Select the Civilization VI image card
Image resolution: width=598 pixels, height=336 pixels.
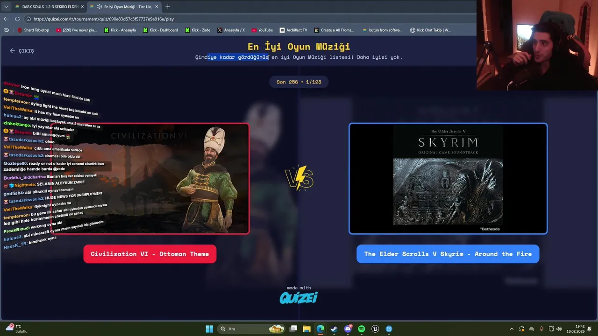pyautogui.click(x=150, y=178)
